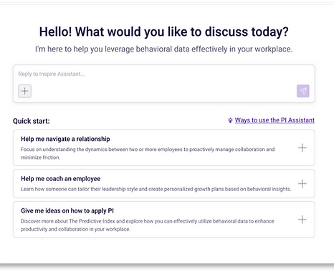Click the navigate a relationship description text
This screenshot has height=272, width=334.
tap(148, 153)
